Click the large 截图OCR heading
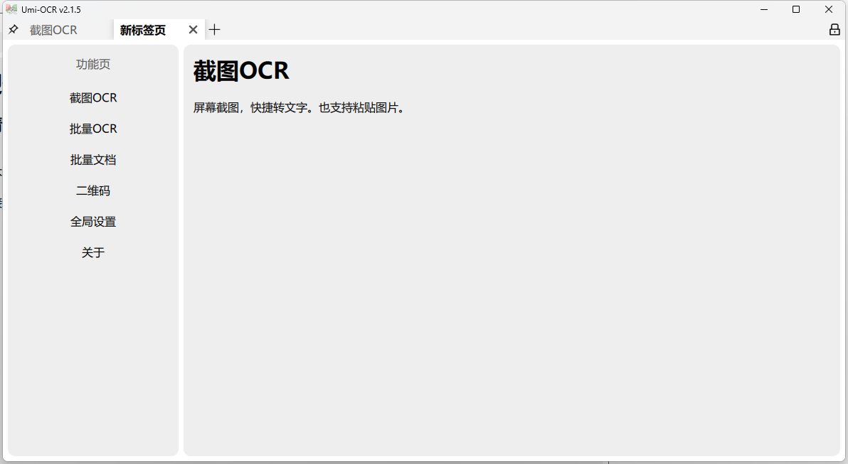 coord(241,71)
